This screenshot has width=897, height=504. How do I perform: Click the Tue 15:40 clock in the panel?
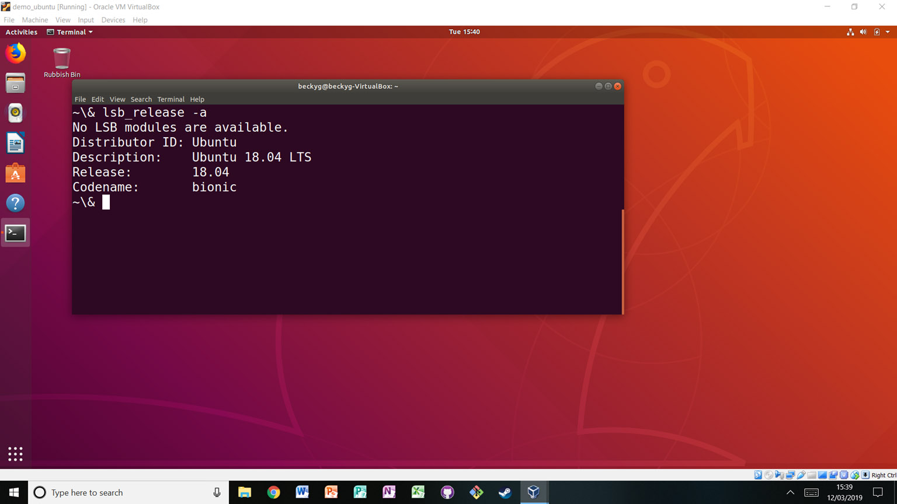[464, 32]
